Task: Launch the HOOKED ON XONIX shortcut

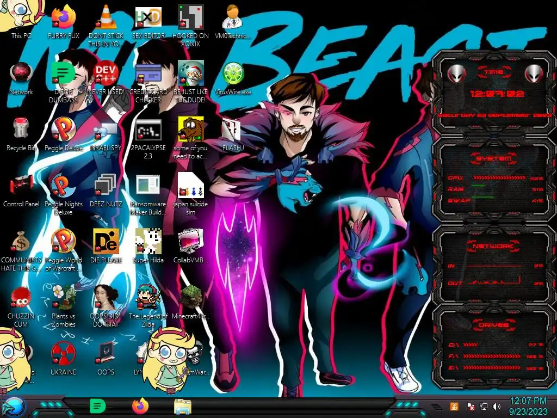Action: coord(190,26)
